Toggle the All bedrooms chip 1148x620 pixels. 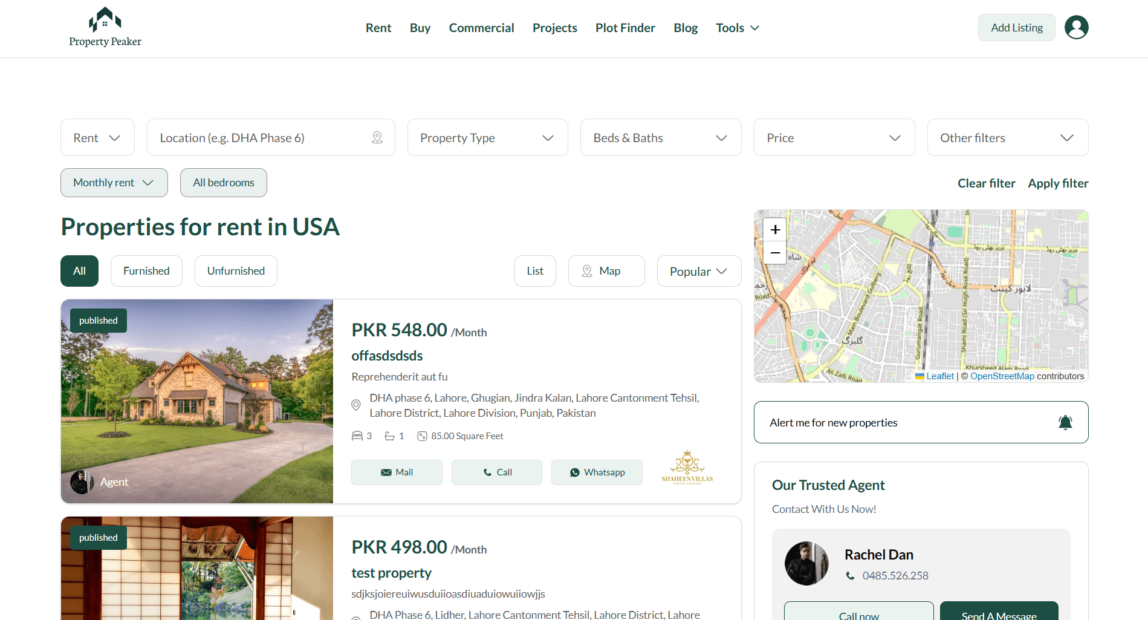[x=224, y=183]
